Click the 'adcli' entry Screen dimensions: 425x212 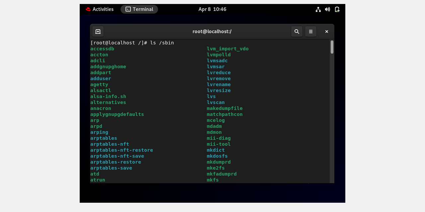pyautogui.click(x=98, y=61)
